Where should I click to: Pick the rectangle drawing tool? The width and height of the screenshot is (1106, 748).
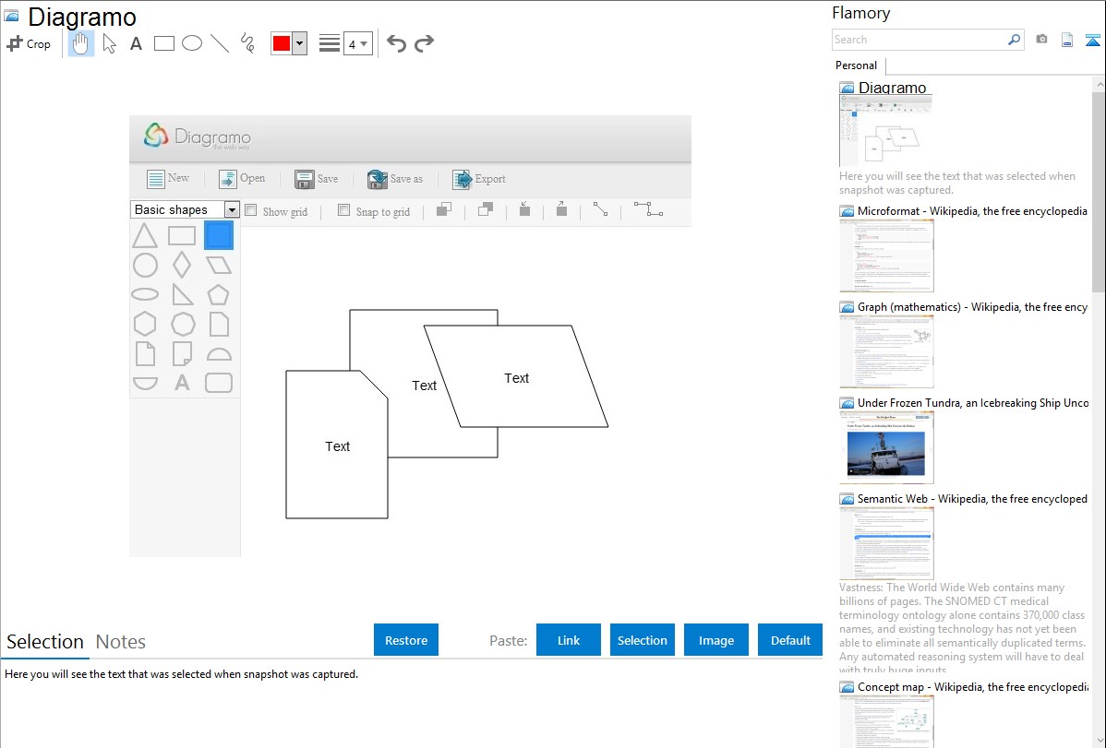click(x=164, y=43)
